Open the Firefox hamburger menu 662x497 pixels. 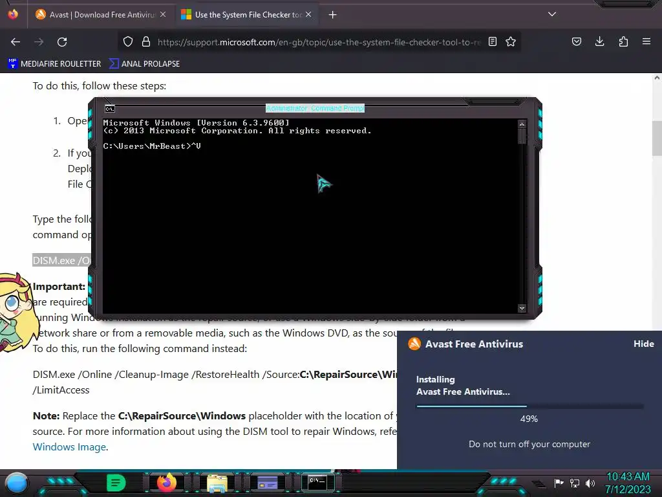[646, 41]
